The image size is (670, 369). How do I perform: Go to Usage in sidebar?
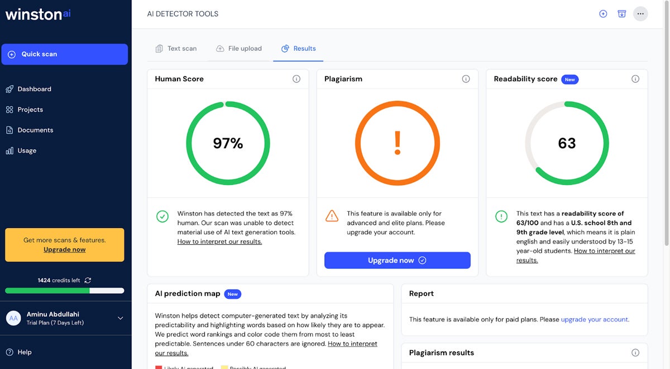coord(27,150)
